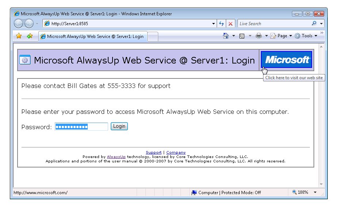
Task: Click the browser Forward arrow button
Action: point(29,23)
